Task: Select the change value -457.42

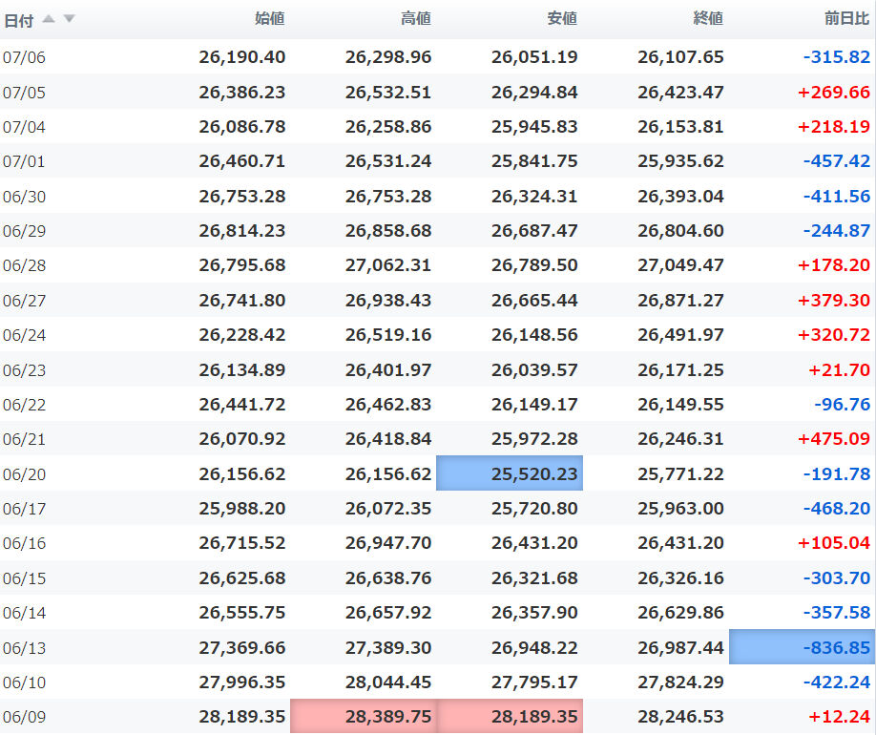Action: pyautogui.click(x=836, y=161)
